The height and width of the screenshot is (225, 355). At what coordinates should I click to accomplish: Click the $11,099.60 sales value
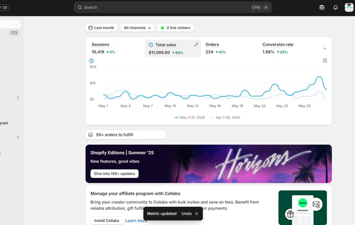pos(159,53)
